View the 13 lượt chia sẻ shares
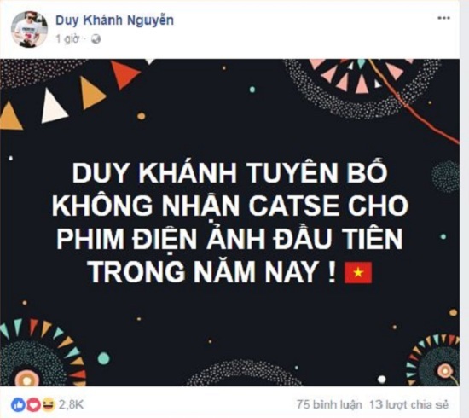The image size is (469, 418). (x=409, y=405)
